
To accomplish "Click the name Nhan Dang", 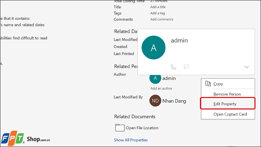I will (x=174, y=101).
